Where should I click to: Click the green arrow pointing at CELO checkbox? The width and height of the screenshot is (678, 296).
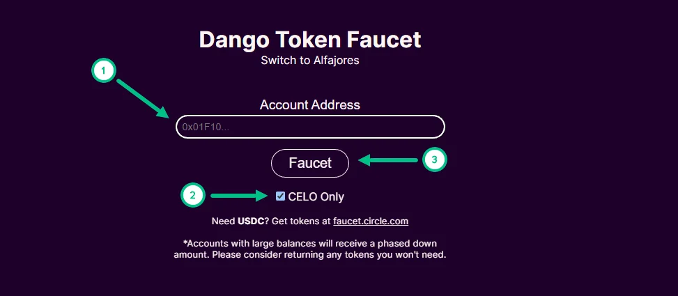click(x=240, y=196)
